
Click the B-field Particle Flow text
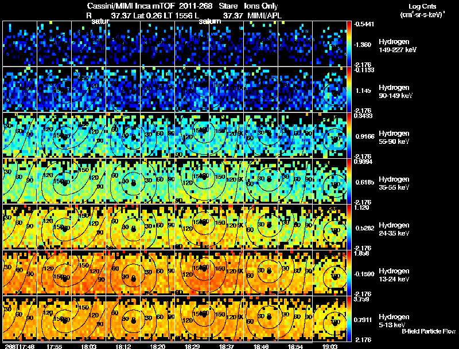pyautogui.click(x=429, y=331)
